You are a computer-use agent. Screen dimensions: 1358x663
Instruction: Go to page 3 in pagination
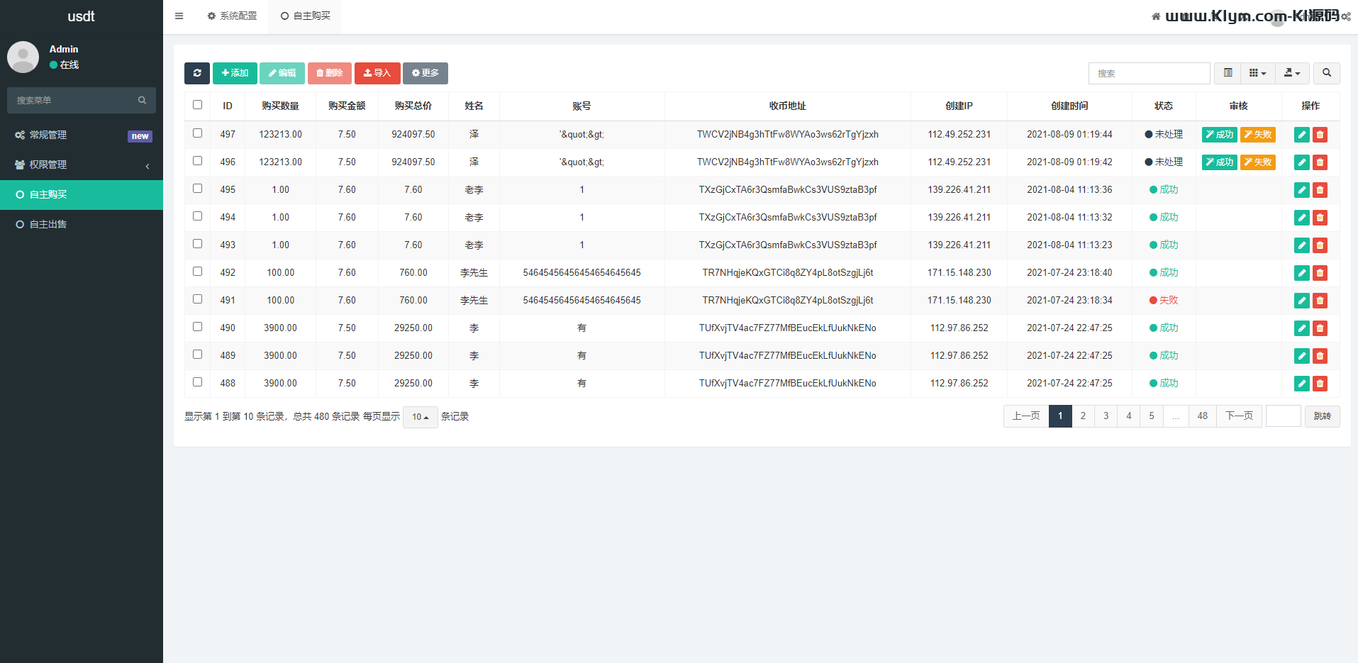pos(1106,416)
